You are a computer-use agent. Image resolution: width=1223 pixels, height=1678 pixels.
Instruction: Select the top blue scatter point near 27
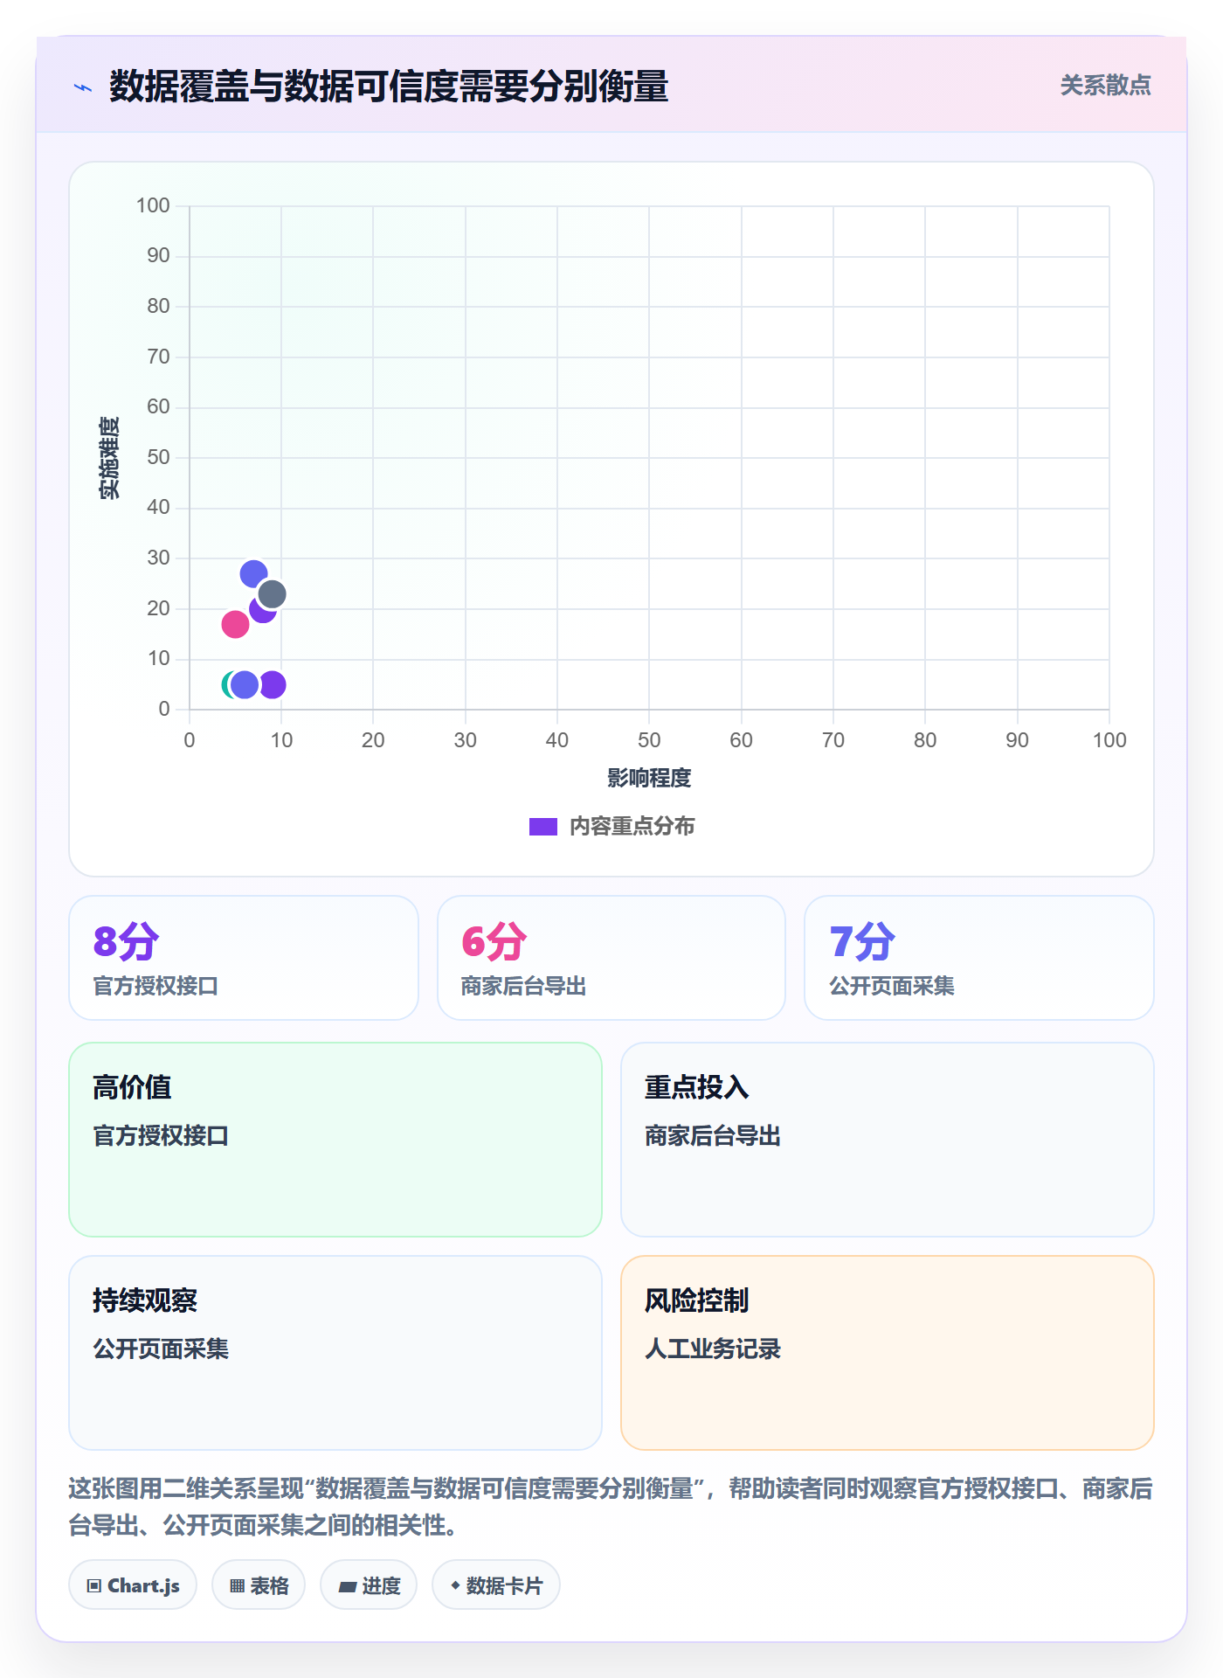(253, 573)
